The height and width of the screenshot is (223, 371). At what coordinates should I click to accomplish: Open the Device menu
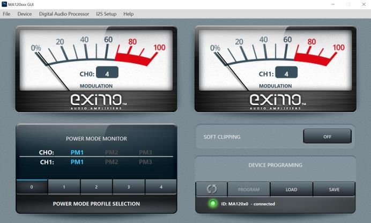25,14
